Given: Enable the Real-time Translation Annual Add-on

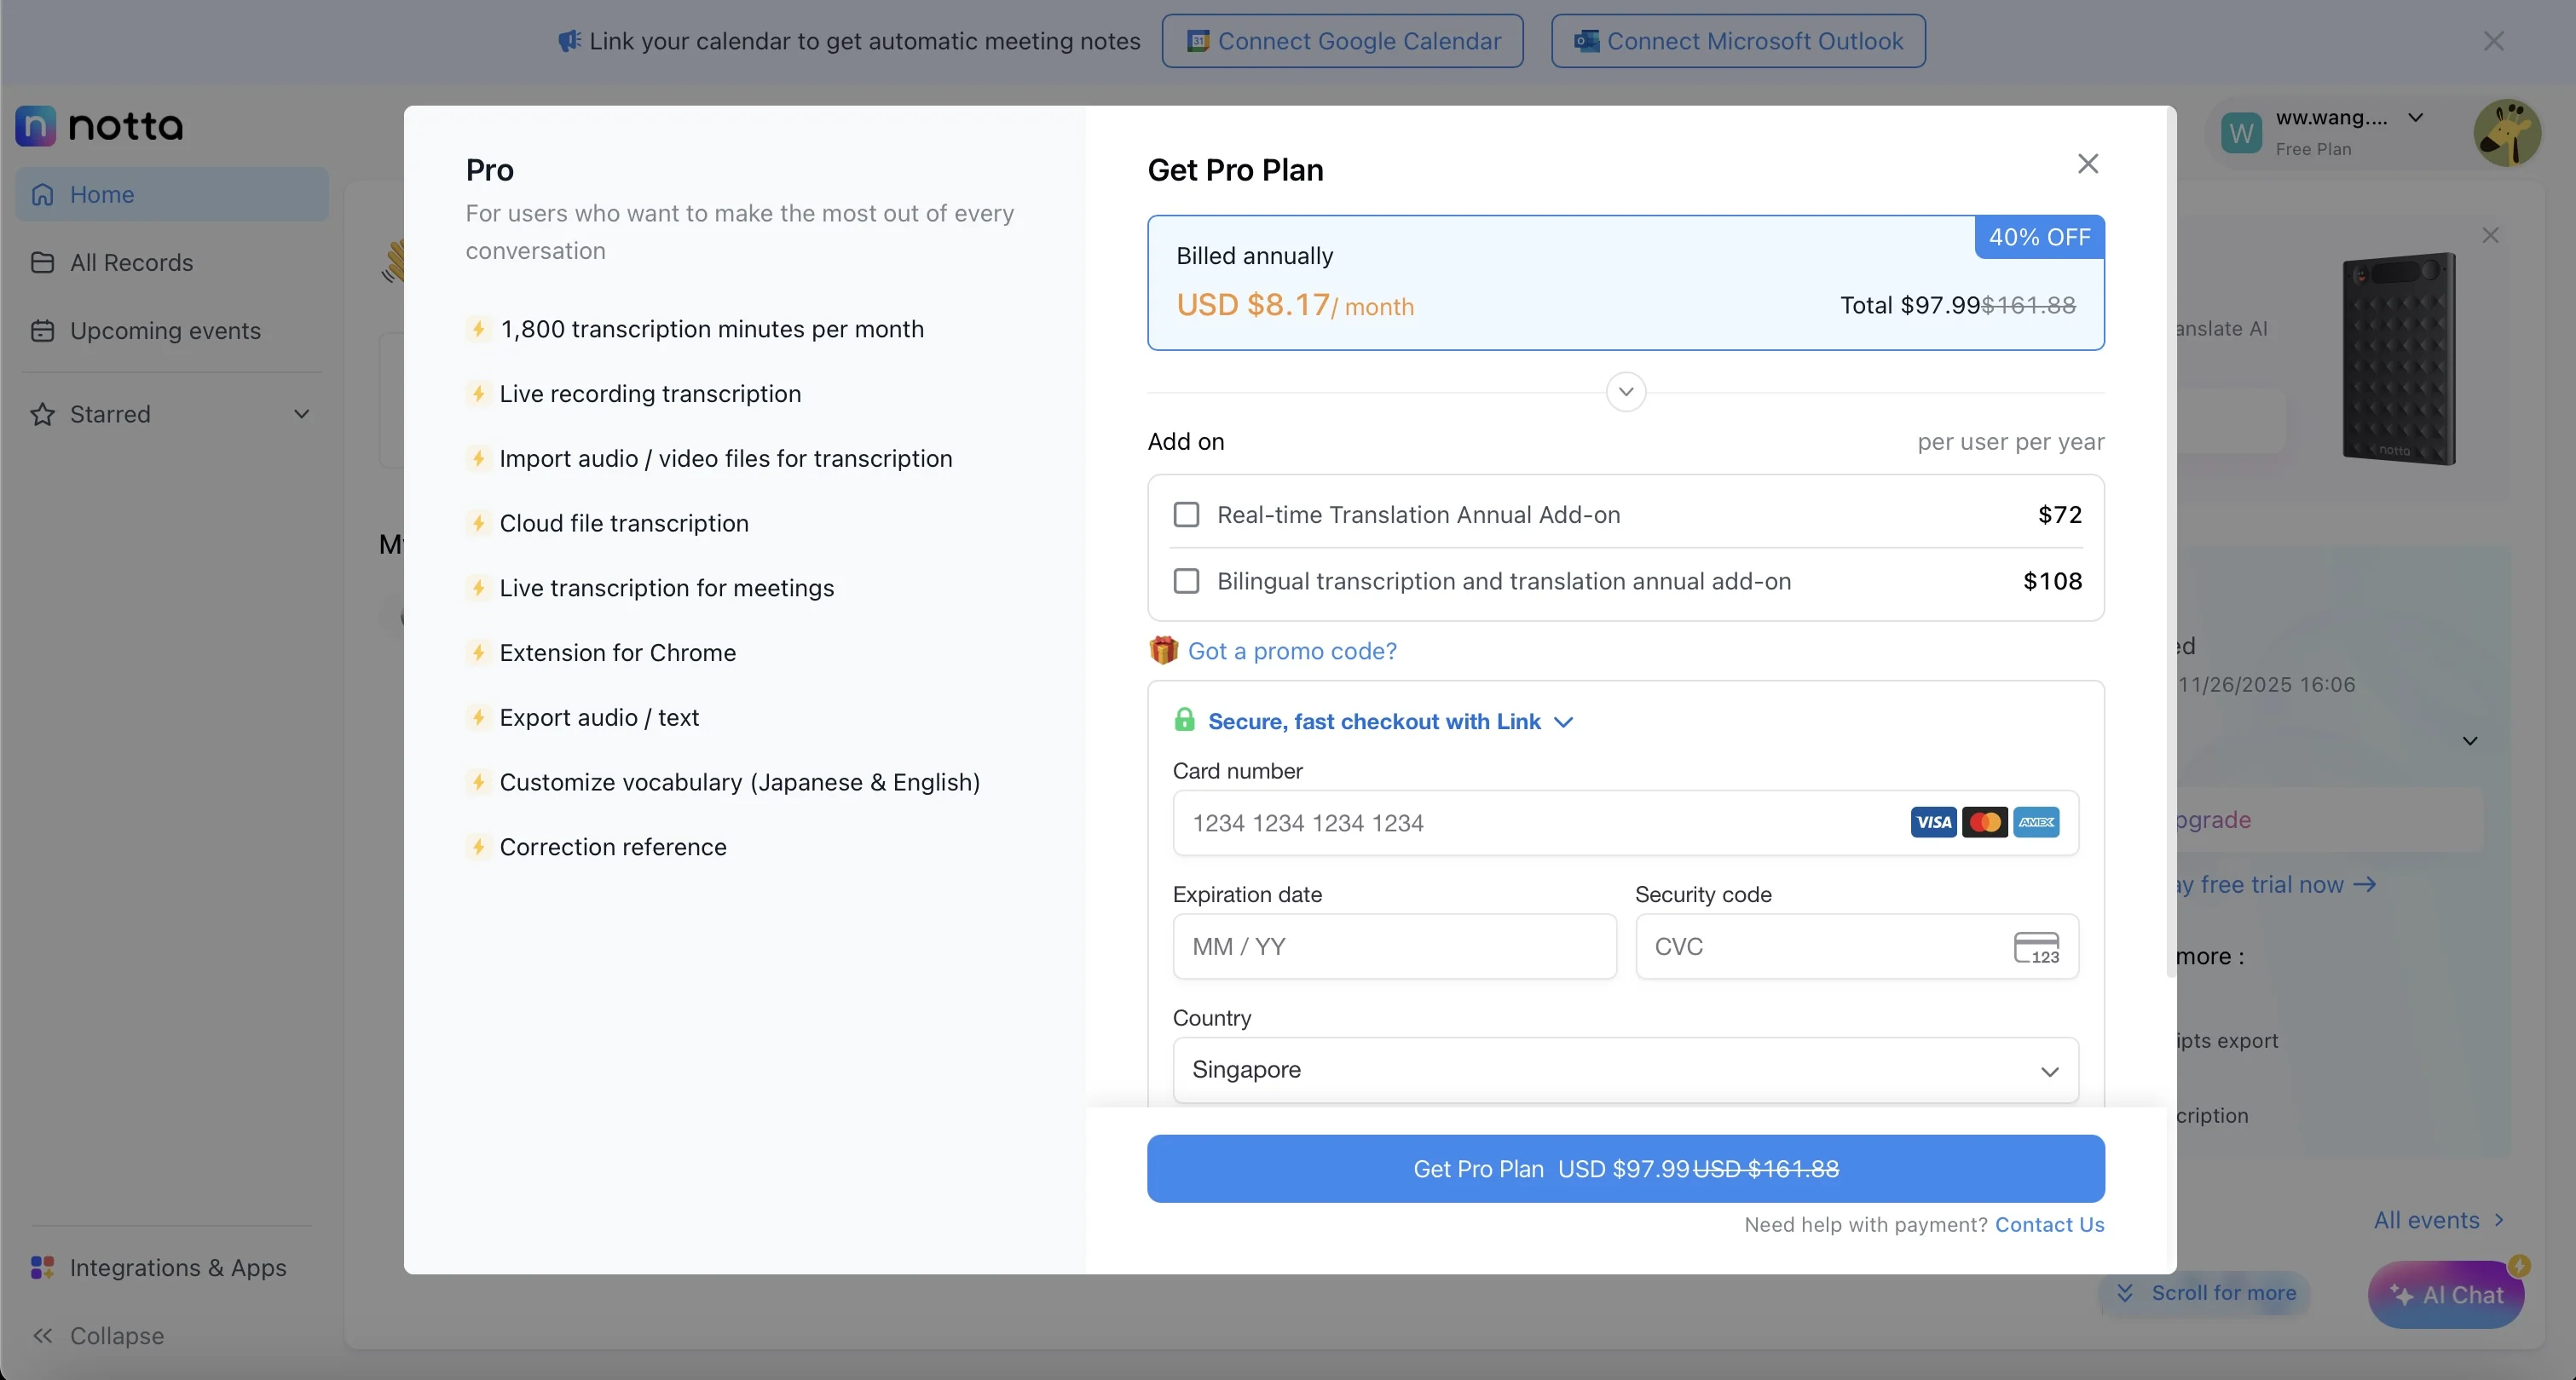Looking at the screenshot, I should click(x=1186, y=514).
